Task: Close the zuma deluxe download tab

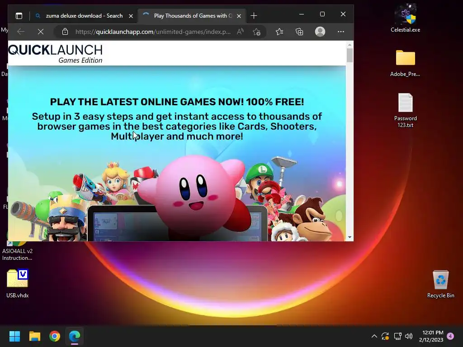Action: click(131, 16)
